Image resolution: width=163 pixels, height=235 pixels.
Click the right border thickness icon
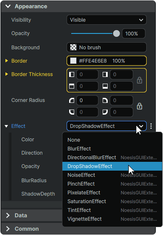click(105, 74)
